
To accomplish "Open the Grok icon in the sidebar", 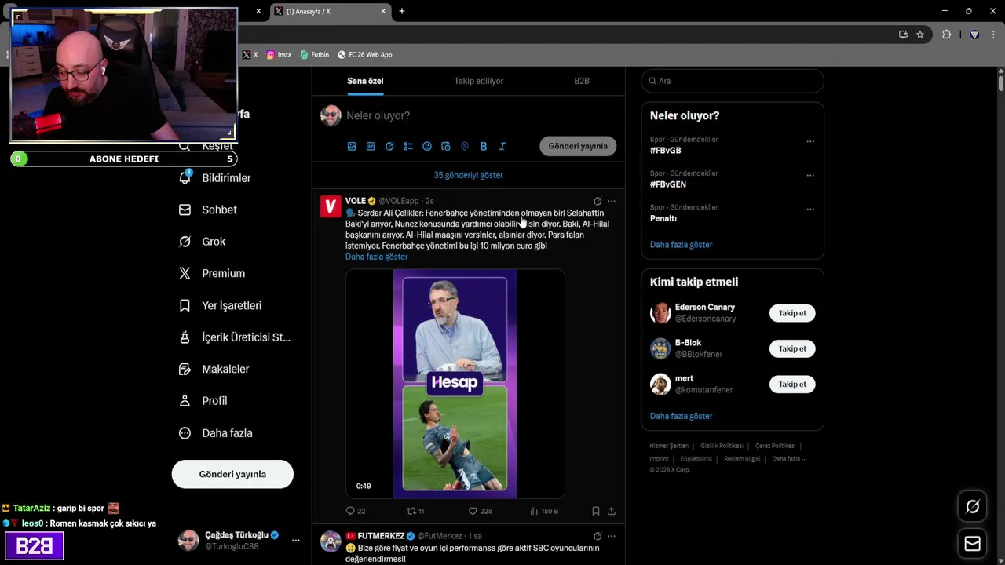I will [x=185, y=242].
